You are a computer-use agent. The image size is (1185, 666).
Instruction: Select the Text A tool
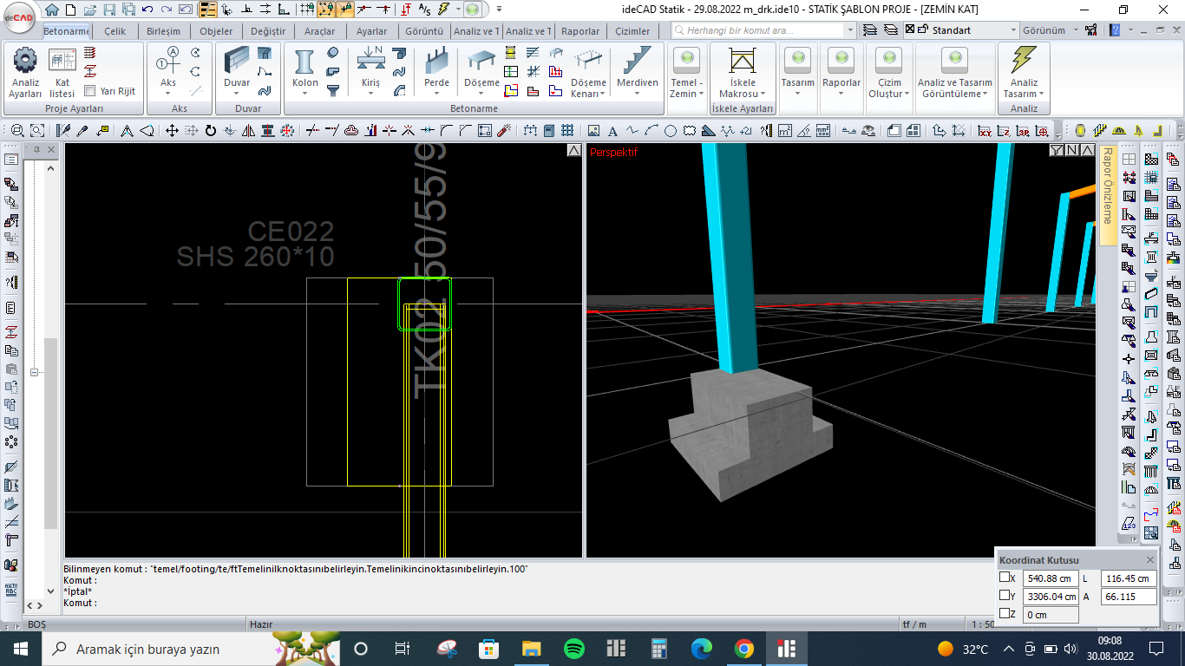pyautogui.click(x=612, y=131)
